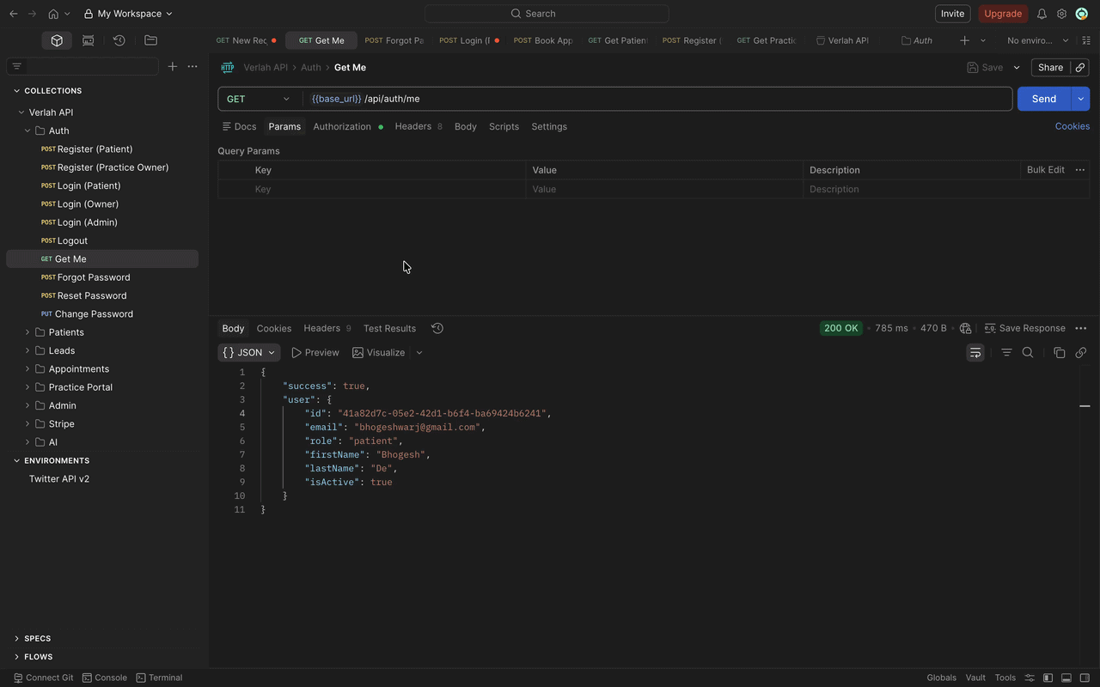The height and width of the screenshot is (687, 1100).
Task: Open the response Cookies tab
Action: 274,328
